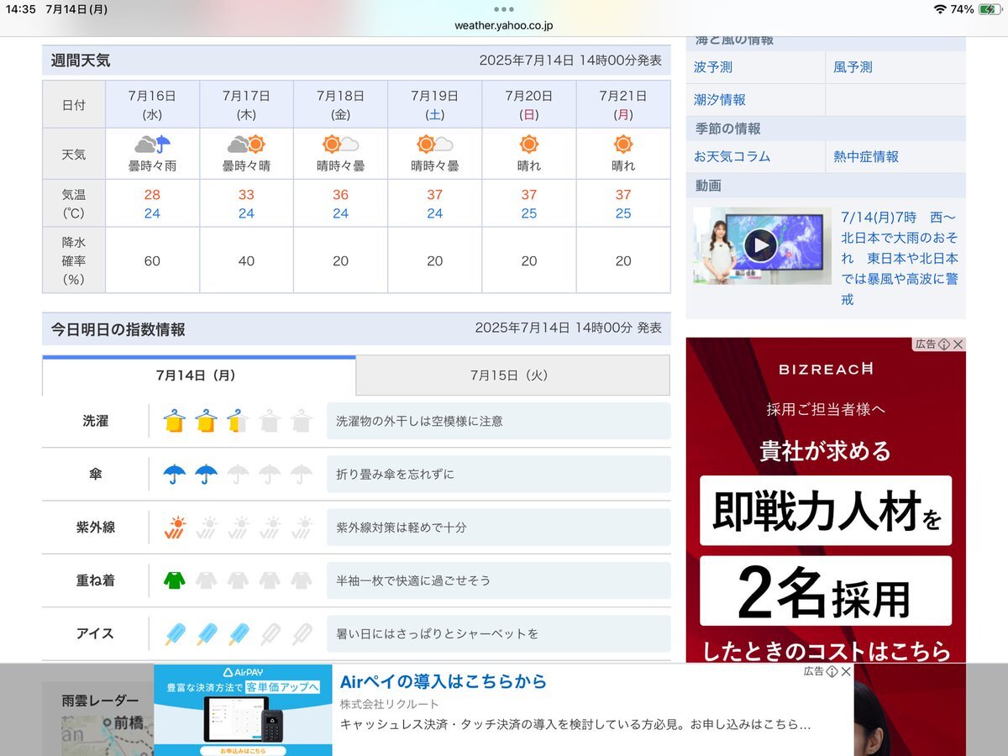Close the BIZREACH advertisement
Viewport: 1008px width, 756px height.
click(958, 344)
